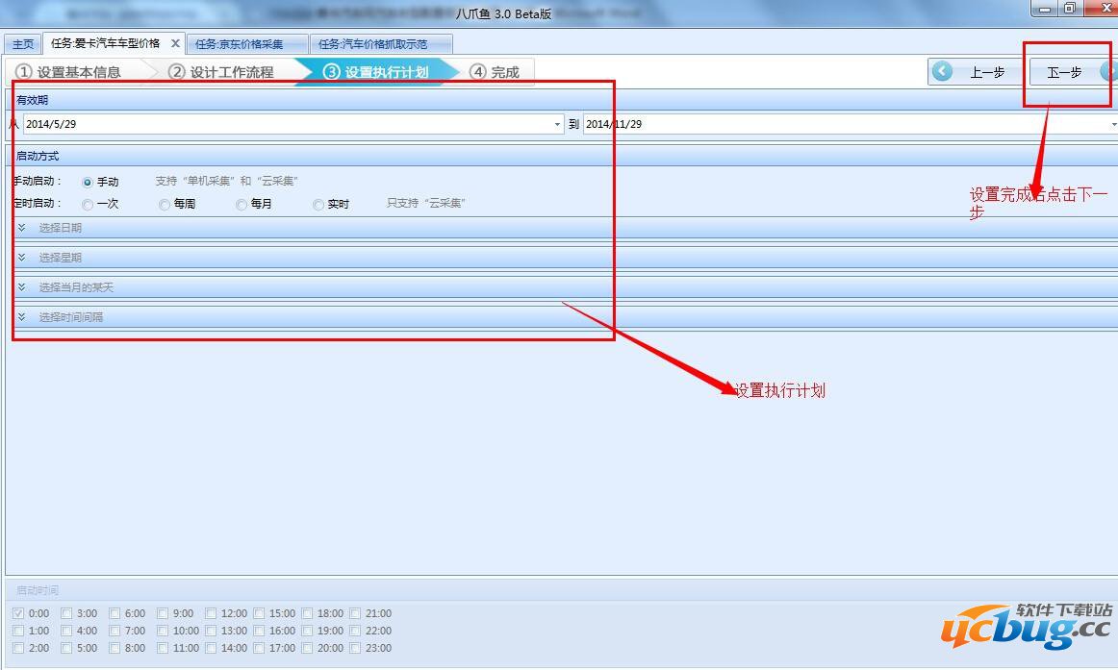Expand the 选择当月的某天 section
1118x670 pixels.
[77, 287]
